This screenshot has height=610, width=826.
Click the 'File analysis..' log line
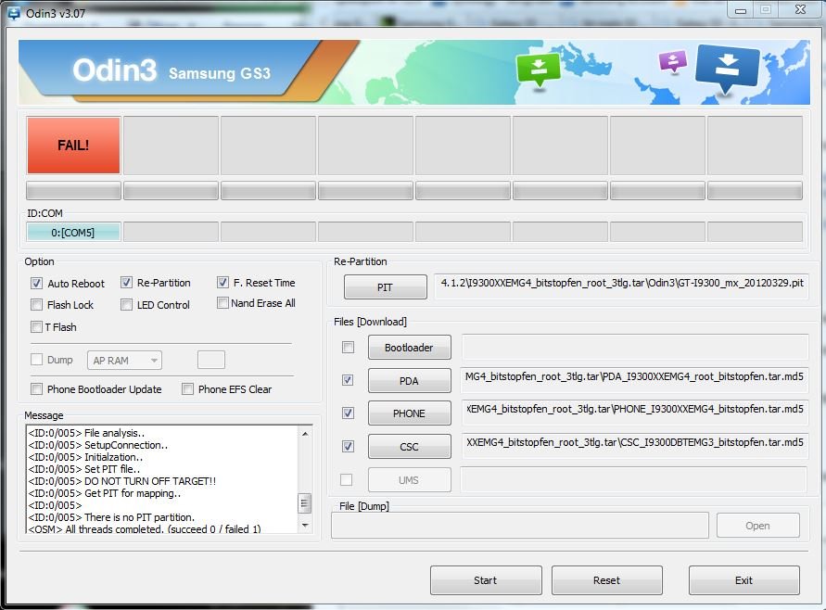(x=86, y=433)
